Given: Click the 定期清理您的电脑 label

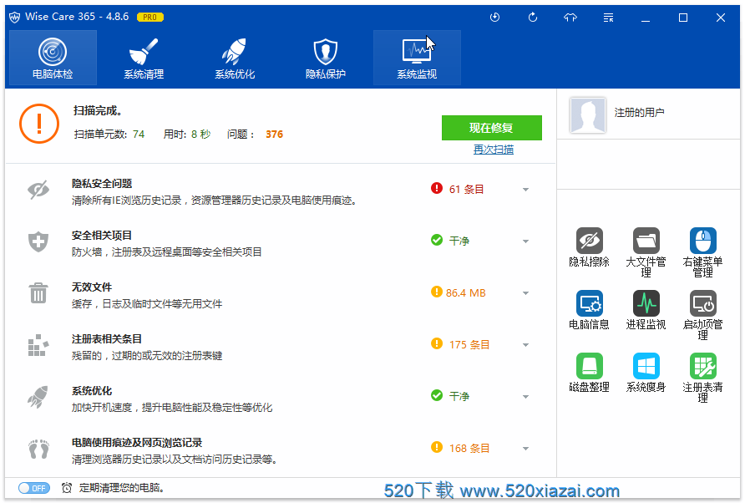Looking at the screenshot, I should (x=122, y=488).
